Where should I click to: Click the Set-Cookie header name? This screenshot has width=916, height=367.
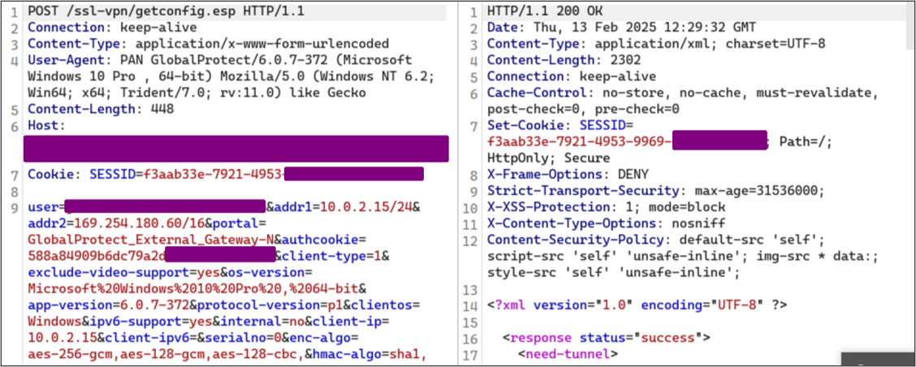[521, 126]
